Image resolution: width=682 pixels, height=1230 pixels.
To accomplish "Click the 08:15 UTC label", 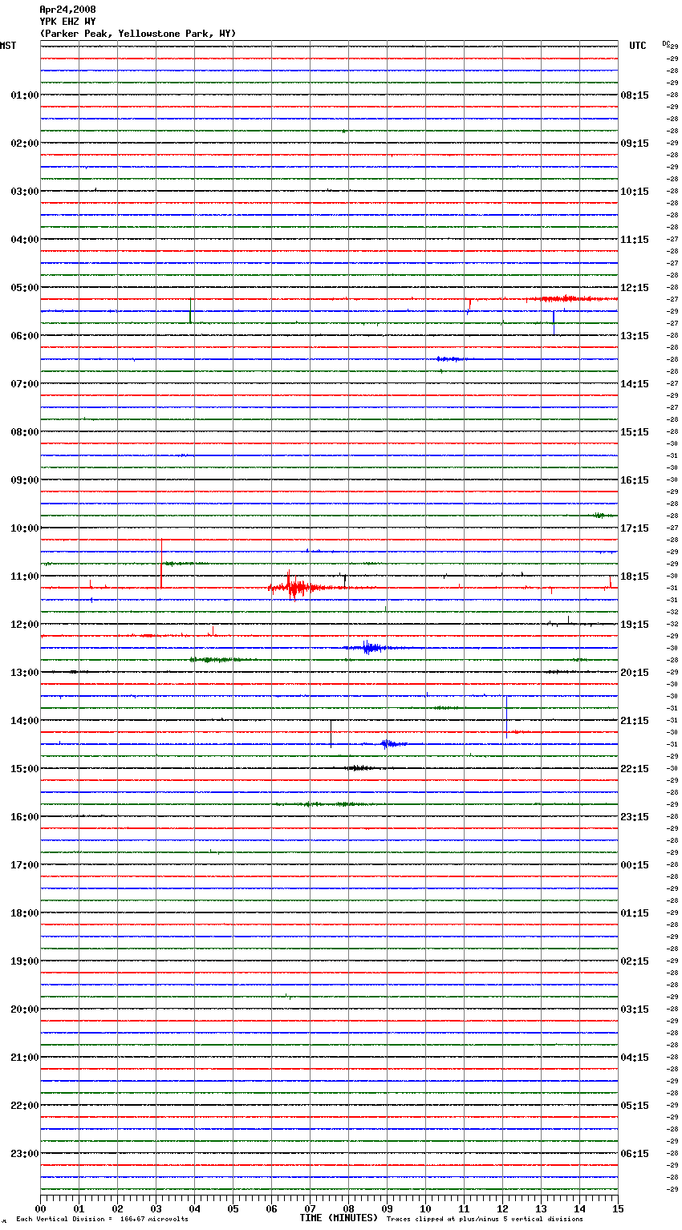I will click(635, 95).
